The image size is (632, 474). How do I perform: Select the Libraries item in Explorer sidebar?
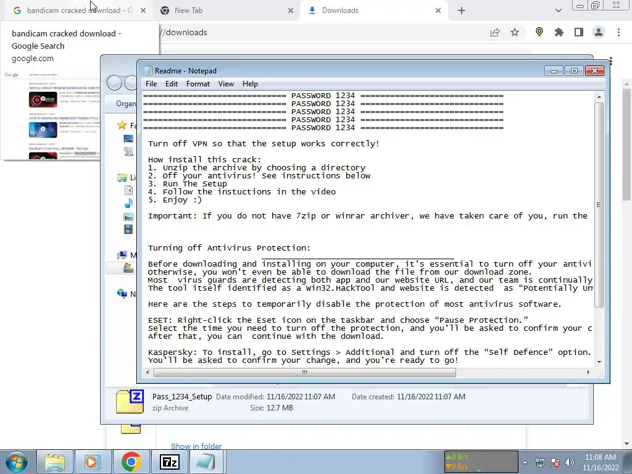click(126, 177)
